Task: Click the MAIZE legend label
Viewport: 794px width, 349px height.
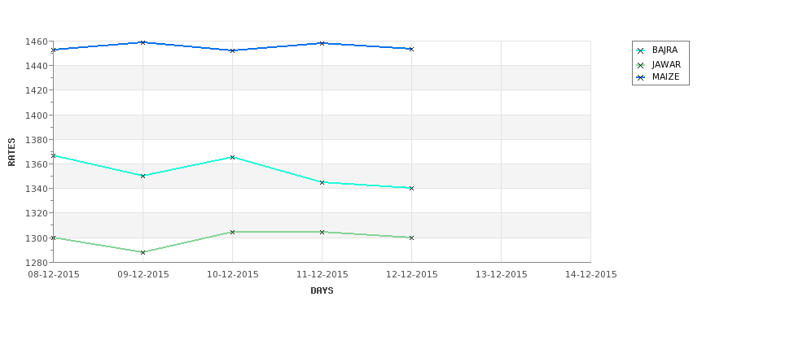Action: (666, 77)
